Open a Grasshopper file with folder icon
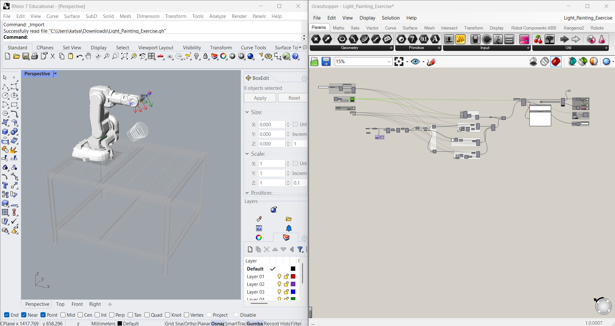This screenshot has width=615, height=326. [x=315, y=62]
